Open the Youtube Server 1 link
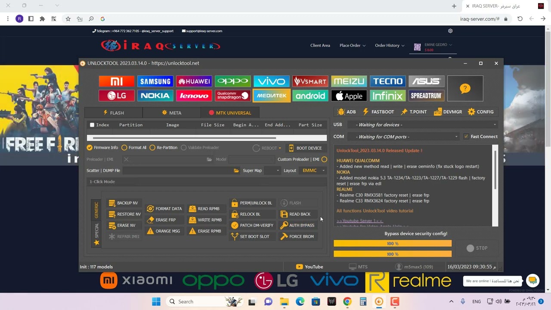551x310 pixels. pos(359,221)
